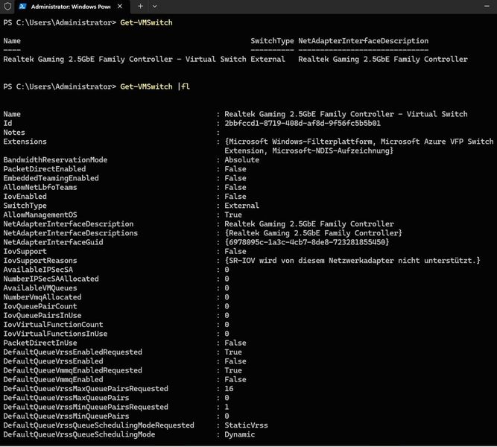The height and width of the screenshot is (447, 497).
Task: Click the Id value 2bbfccd1-8719-408d-af8d-9f56fc5b5b01
Action: (303, 124)
